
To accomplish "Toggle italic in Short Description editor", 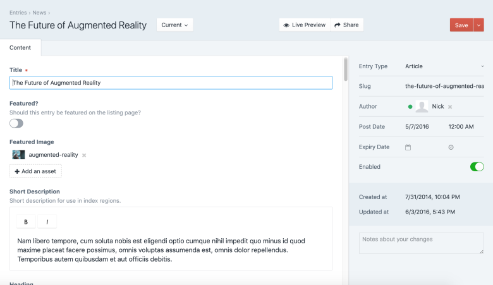I will click(47, 222).
